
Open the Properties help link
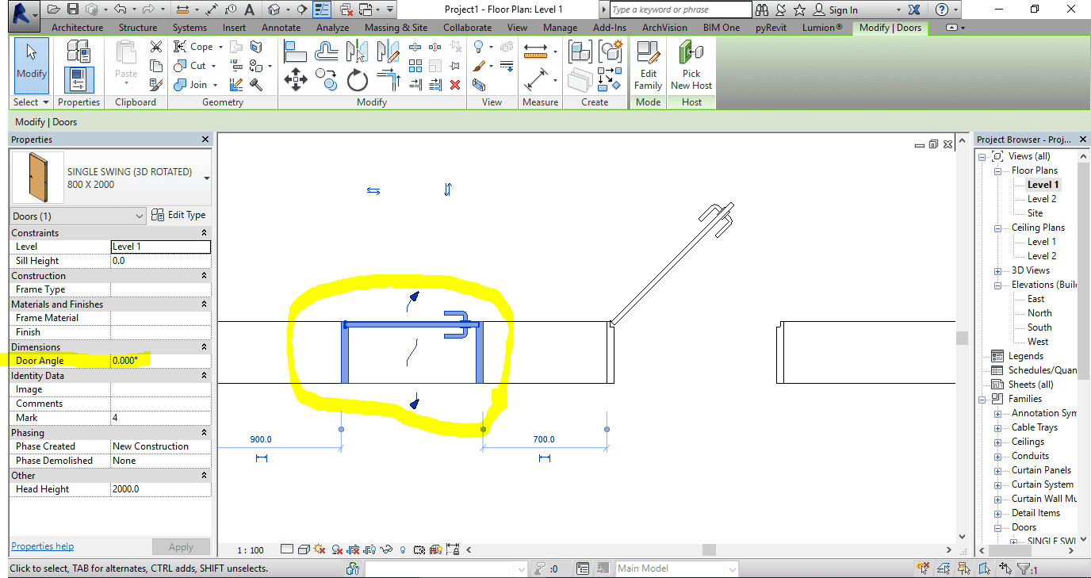tap(42, 546)
